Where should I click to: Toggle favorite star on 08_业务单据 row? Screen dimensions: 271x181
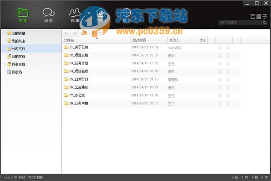point(220,104)
